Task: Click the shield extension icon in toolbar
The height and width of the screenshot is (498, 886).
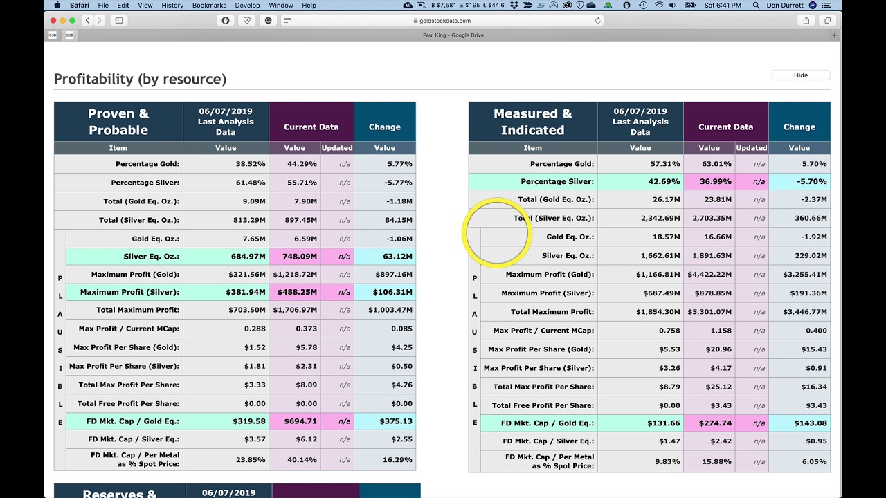Action: (247, 21)
